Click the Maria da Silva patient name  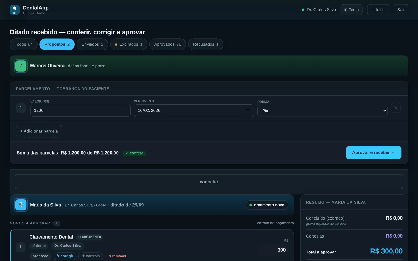[45, 205]
